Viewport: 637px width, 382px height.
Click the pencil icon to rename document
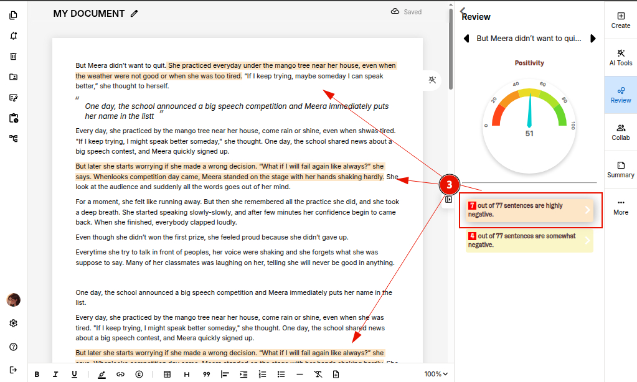point(134,14)
